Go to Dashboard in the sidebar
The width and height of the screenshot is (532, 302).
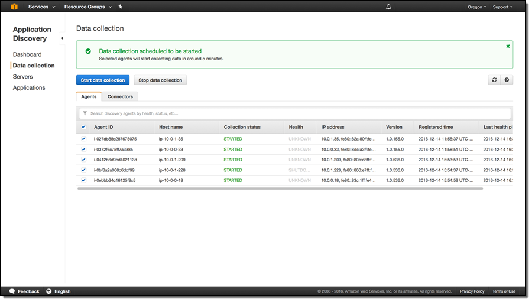point(27,54)
